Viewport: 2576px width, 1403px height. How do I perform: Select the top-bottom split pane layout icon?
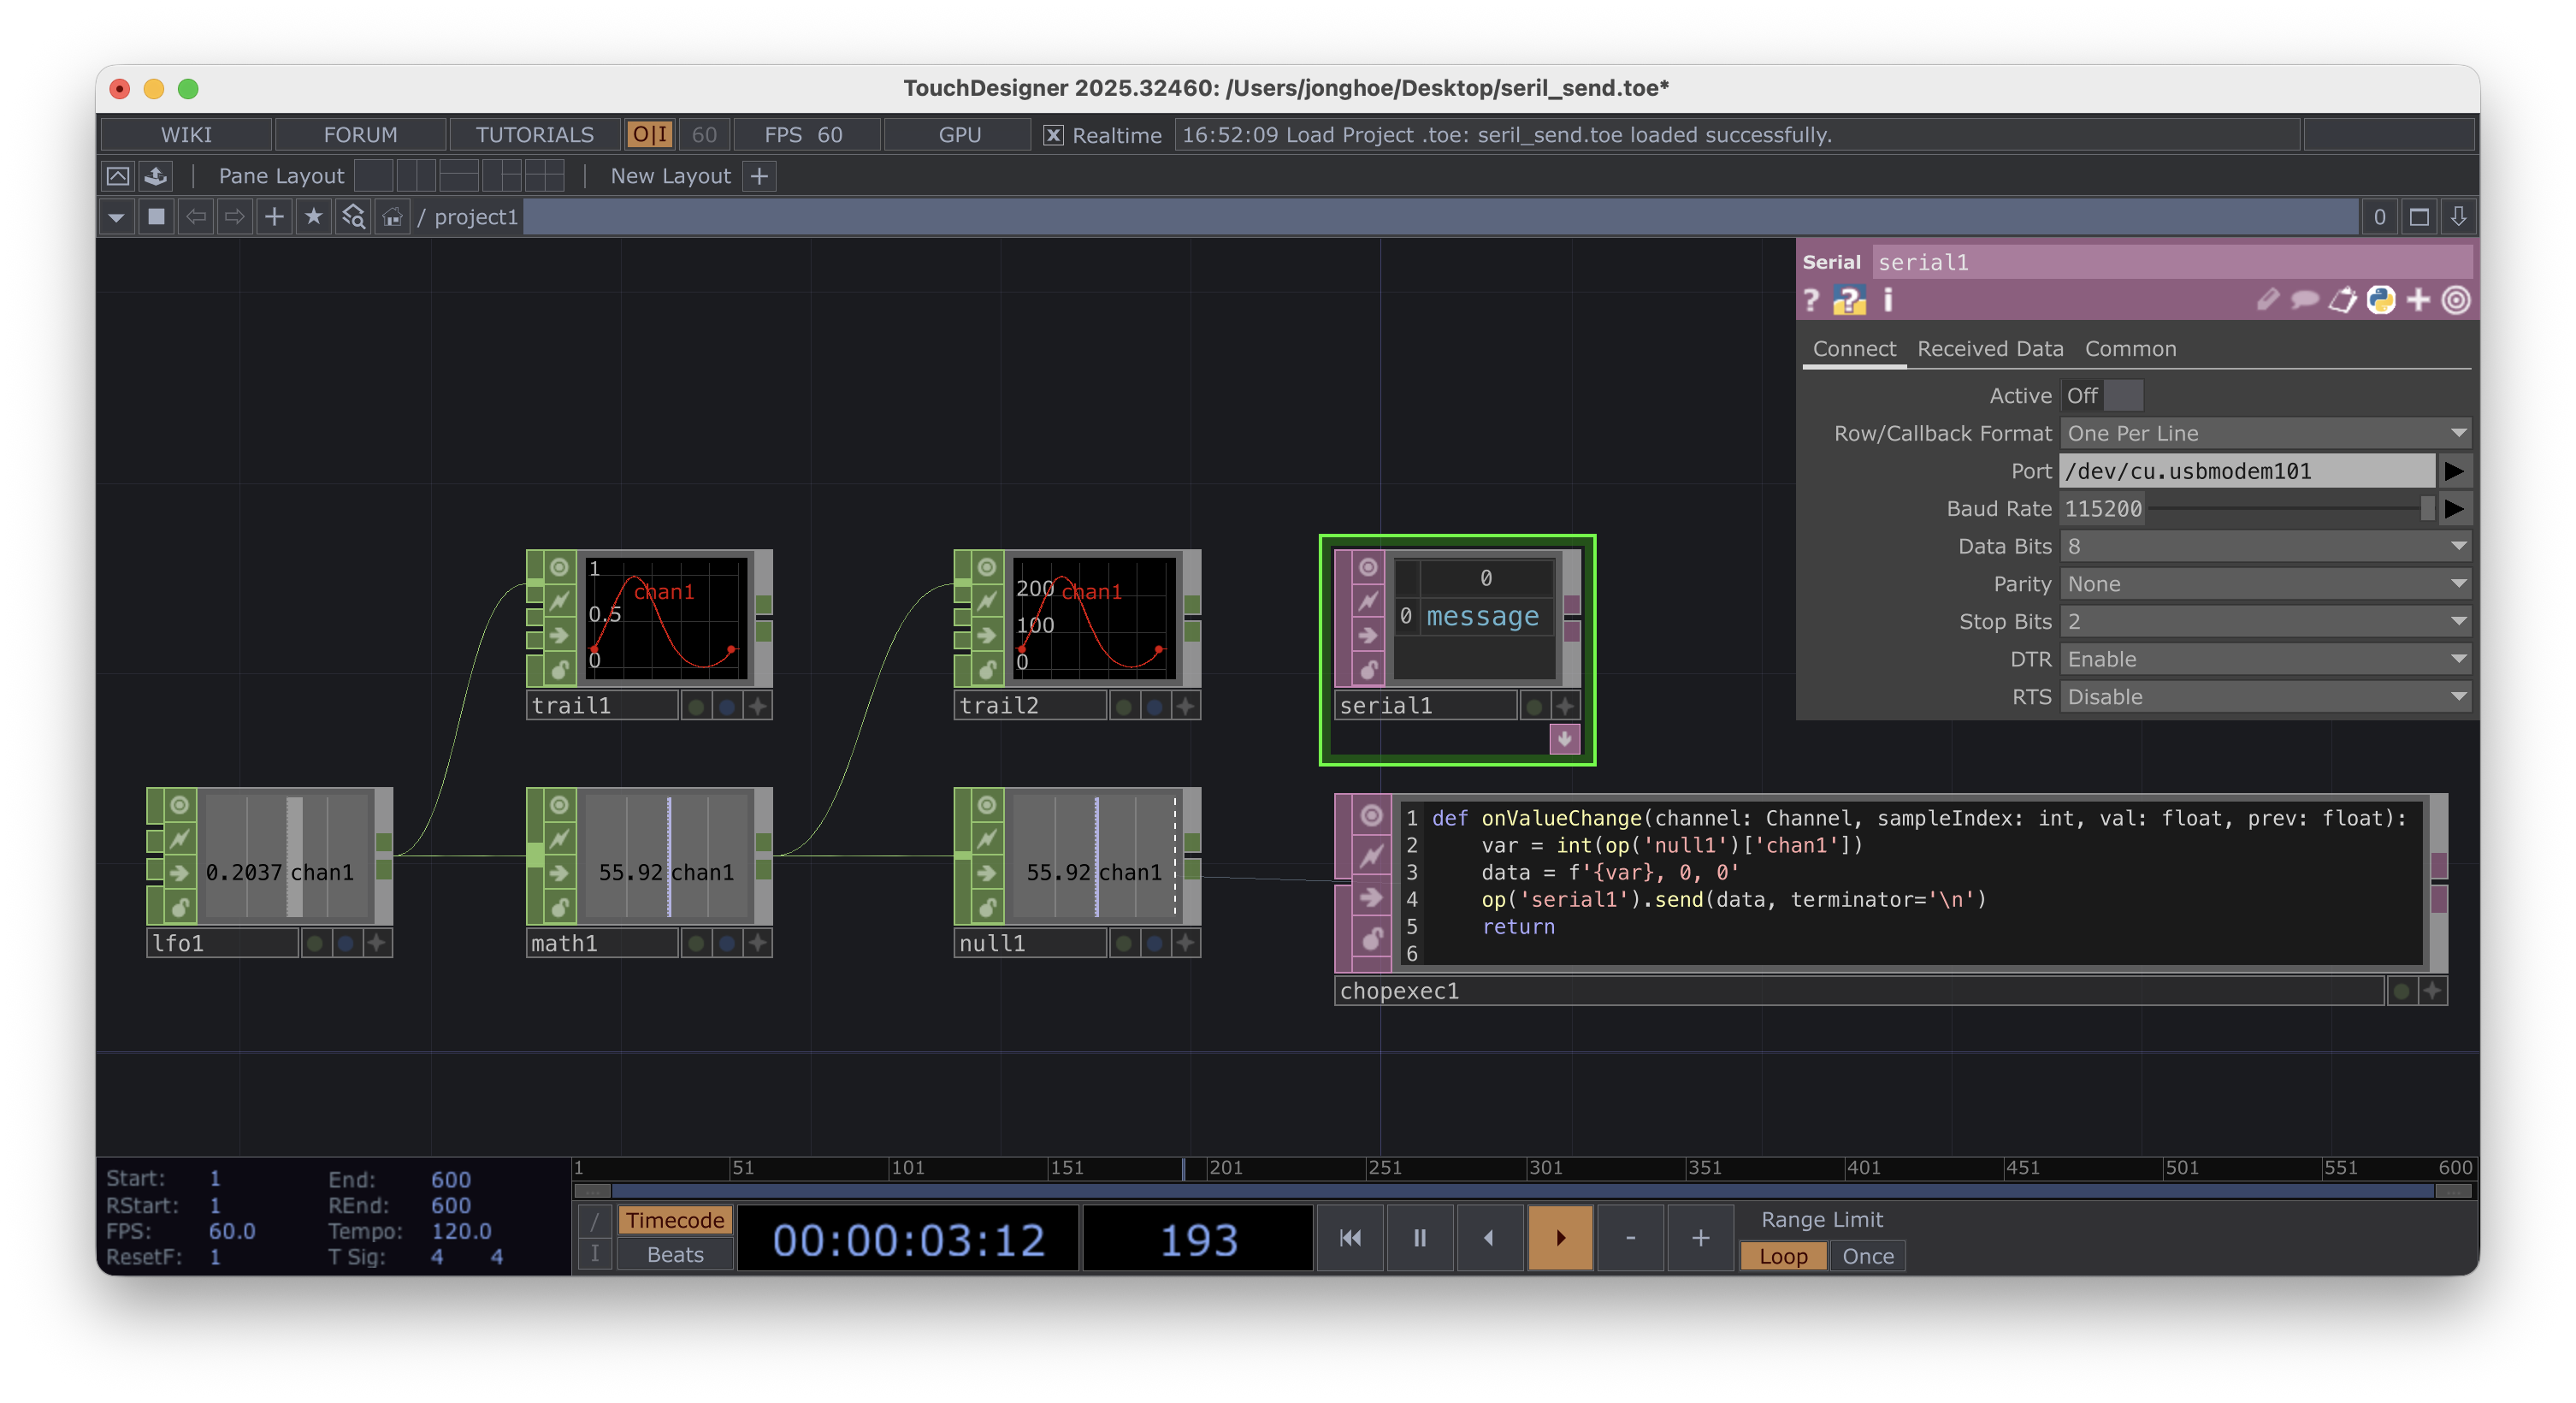click(459, 176)
